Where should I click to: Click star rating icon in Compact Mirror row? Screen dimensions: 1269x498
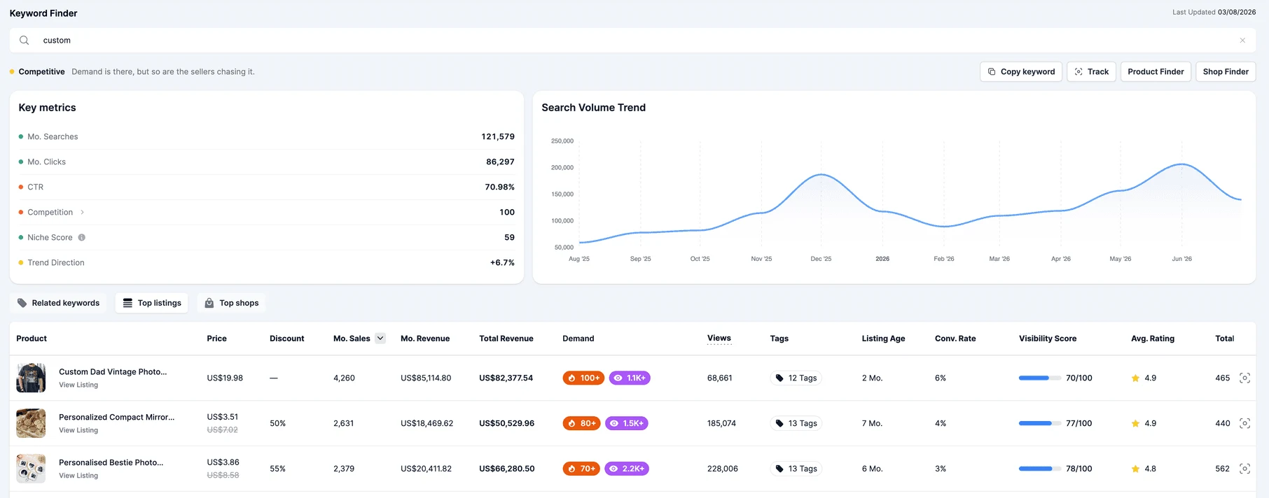[x=1135, y=423]
